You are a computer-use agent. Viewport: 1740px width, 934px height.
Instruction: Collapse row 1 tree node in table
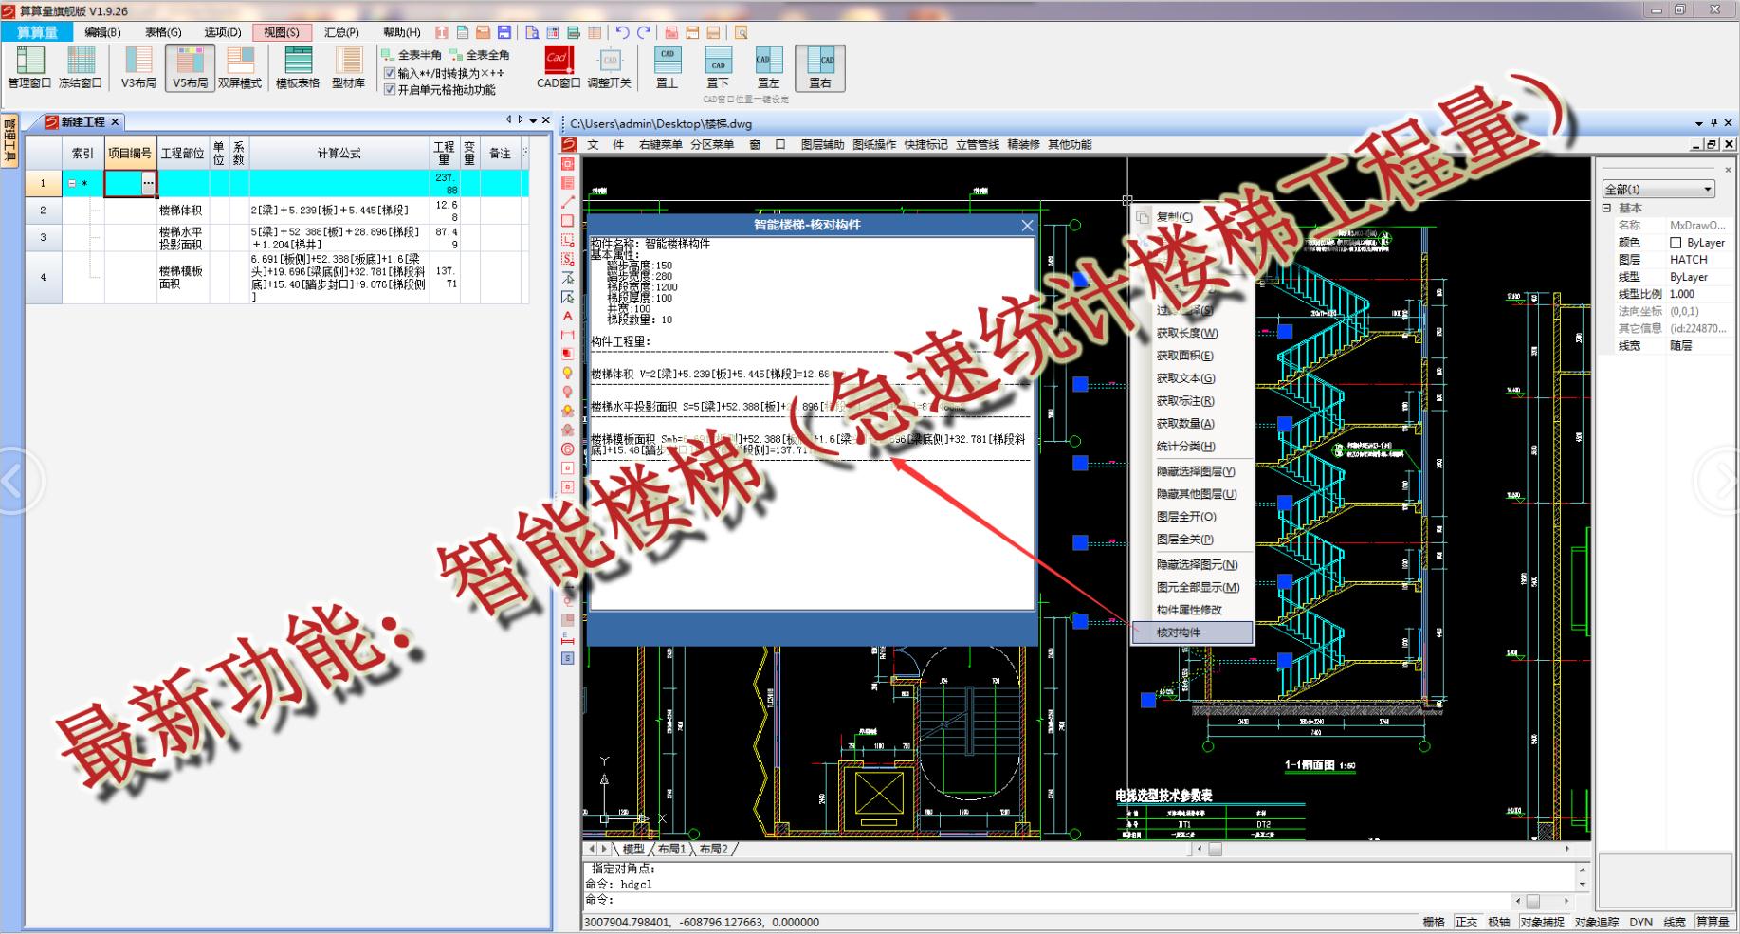point(71,184)
